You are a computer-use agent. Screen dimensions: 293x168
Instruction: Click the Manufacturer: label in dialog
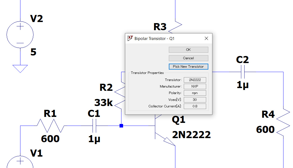171,86
